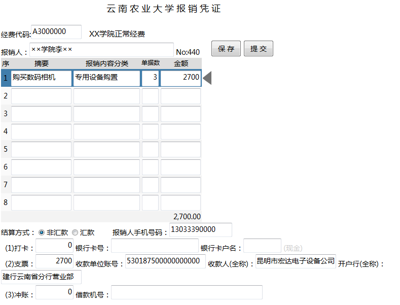Click the 银行卡户名 input field
400x305 pixels.
(x=262, y=246)
